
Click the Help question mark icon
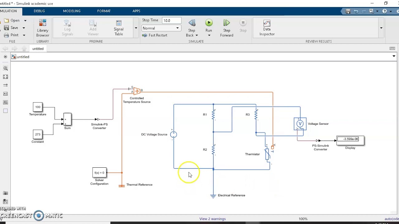click(x=385, y=11)
